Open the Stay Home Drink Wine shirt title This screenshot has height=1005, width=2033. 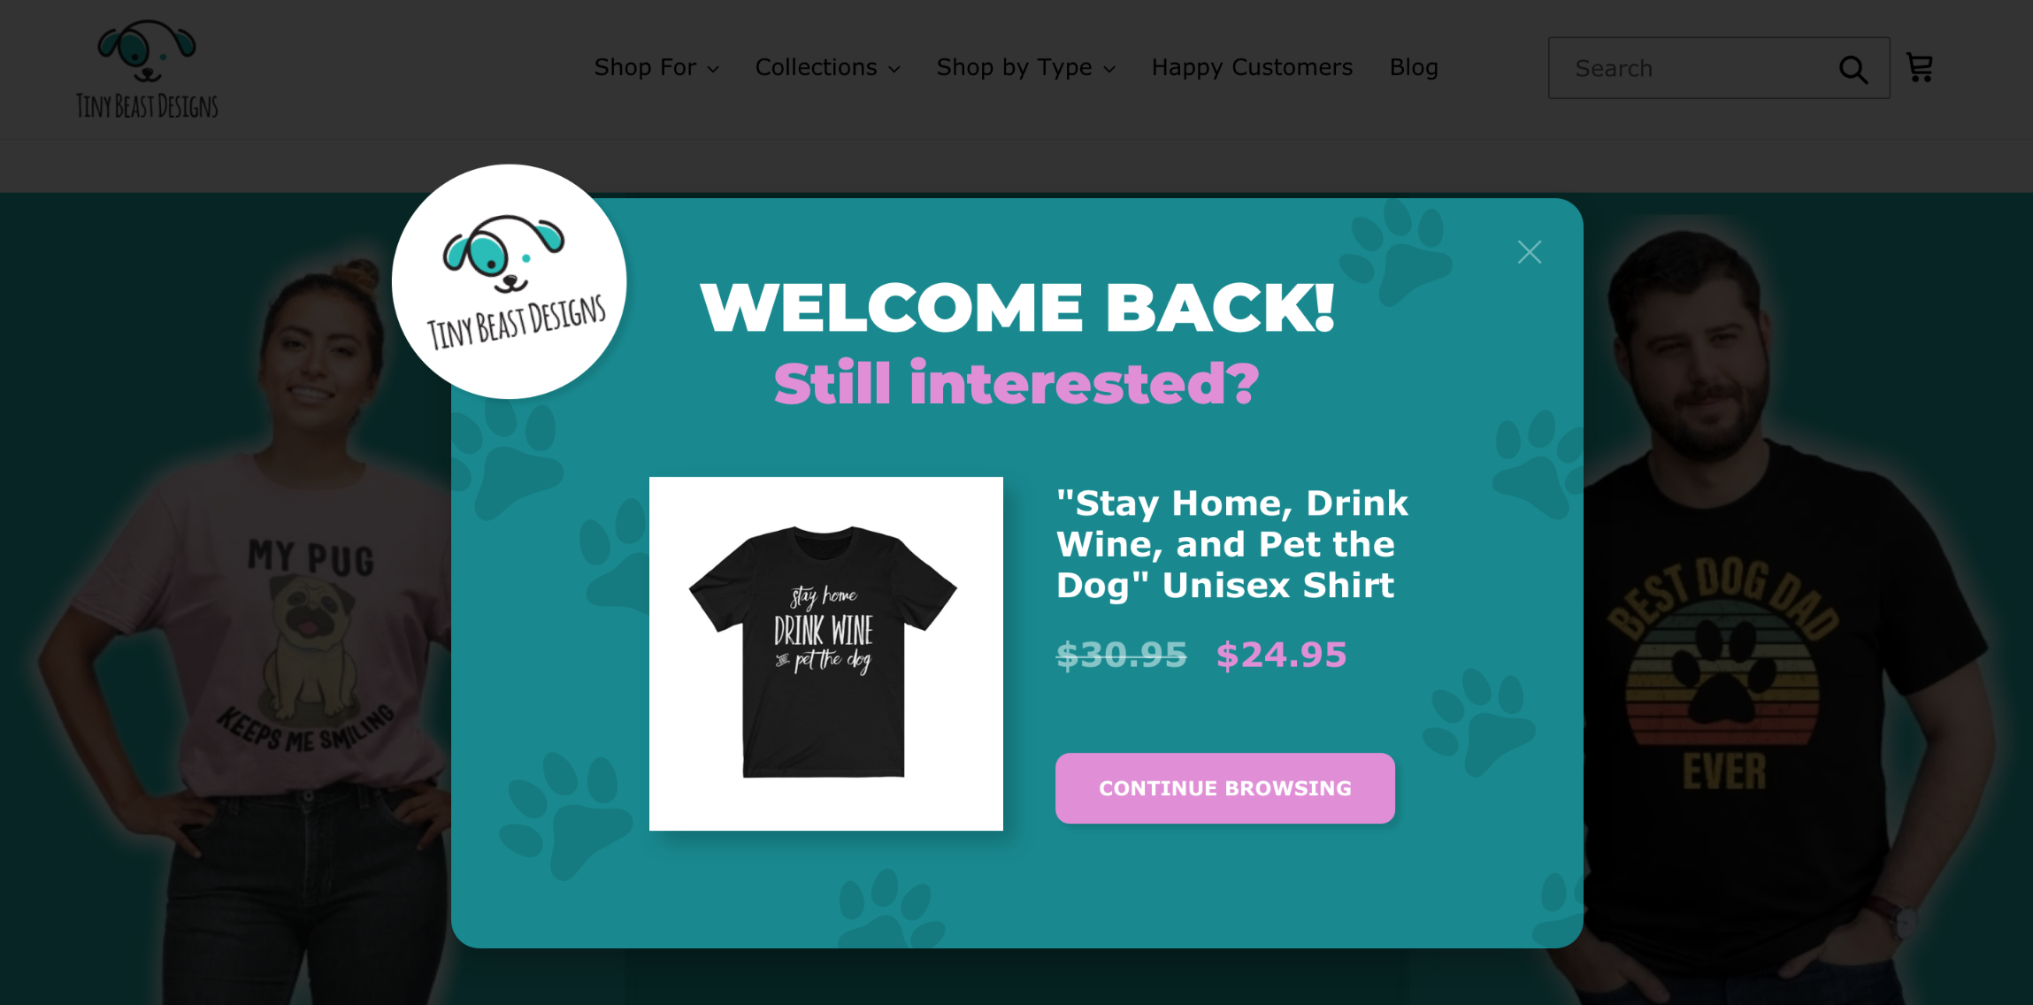click(x=1232, y=544)
